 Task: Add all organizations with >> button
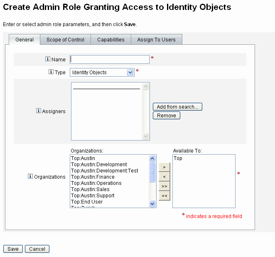165,186
